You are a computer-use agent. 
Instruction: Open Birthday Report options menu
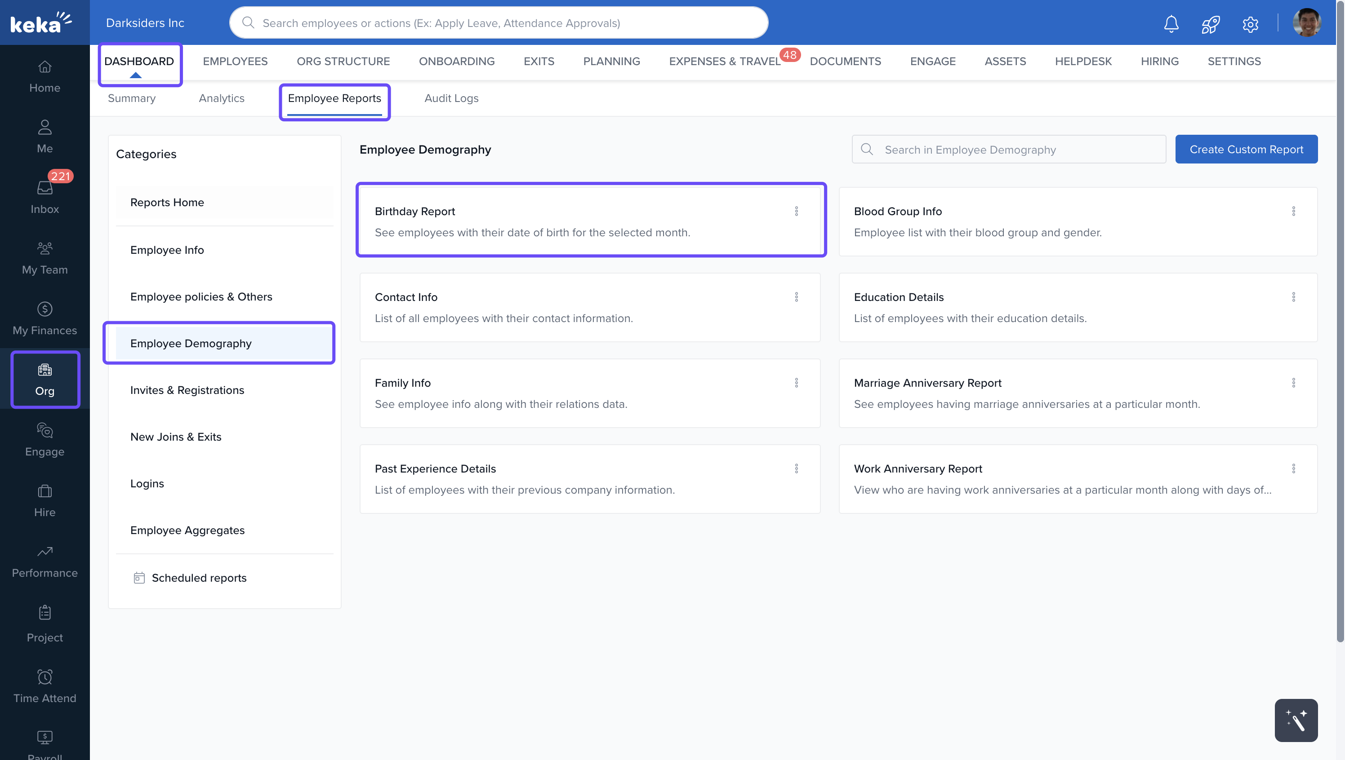pyautogui.click(x=796, y=211)
